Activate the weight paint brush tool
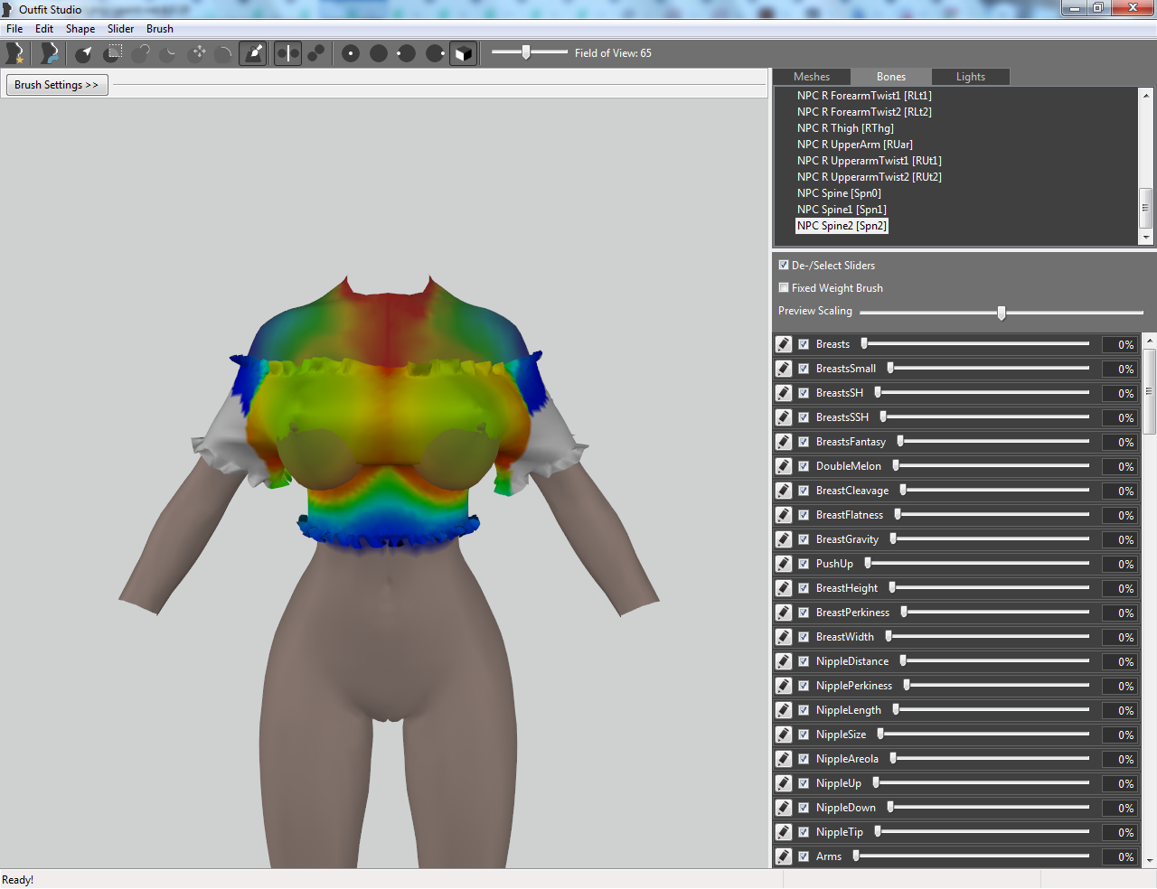 (x=254, y=53)
